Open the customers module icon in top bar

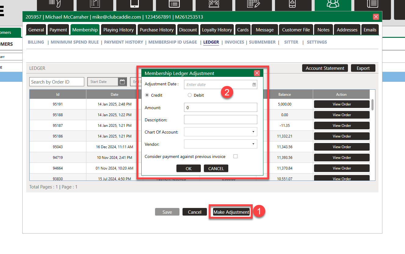coord(333,4)
